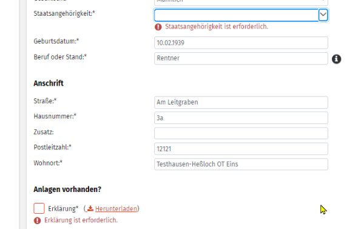Click into the Beruf field containing Rentner
The width and height of the screenshot is (358, 229).
pos(241,58)
